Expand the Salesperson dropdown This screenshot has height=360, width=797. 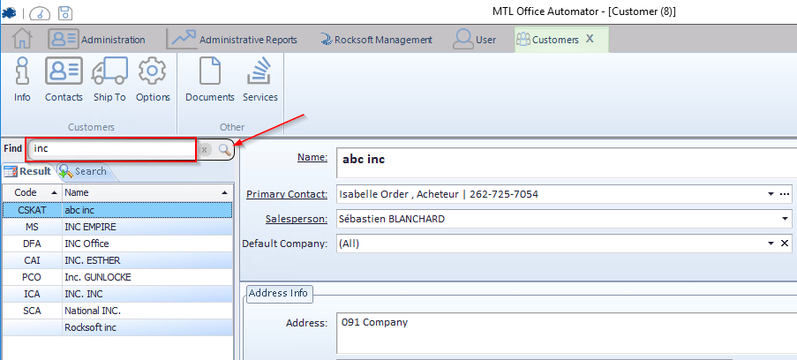pos(785,219)
